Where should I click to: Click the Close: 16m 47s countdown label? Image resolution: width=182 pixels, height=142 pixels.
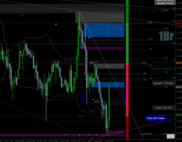164,108
